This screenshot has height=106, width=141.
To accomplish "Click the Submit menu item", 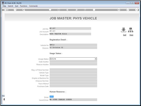I will [10, 6].
